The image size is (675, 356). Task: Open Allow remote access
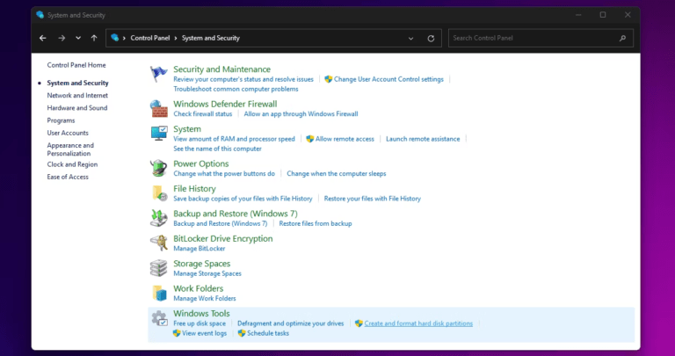pos(345,139)
